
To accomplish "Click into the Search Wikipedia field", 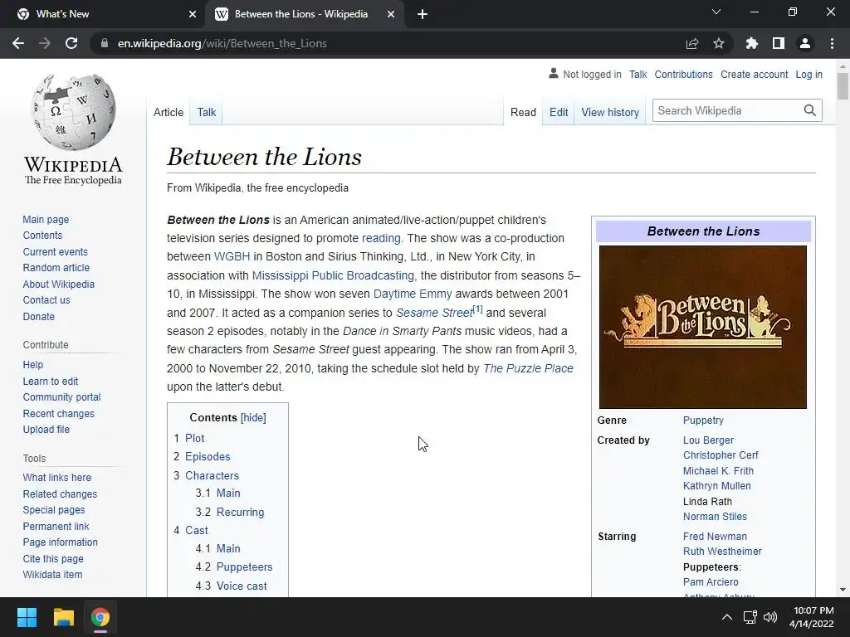I will tap(727, 110).
